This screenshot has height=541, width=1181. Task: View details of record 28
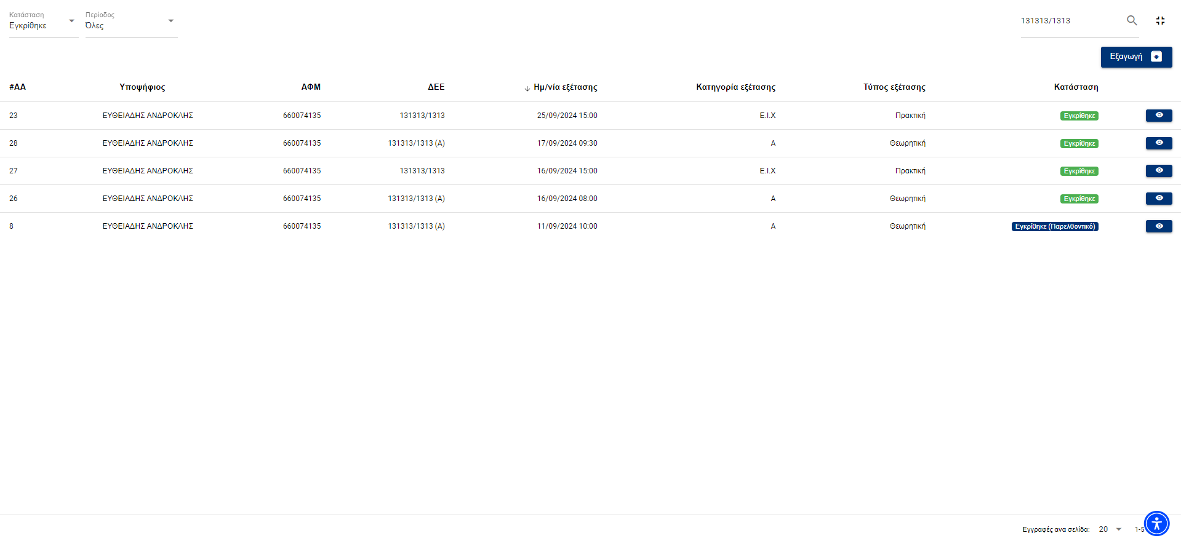pyautogui.click(x=1158, y=143)
